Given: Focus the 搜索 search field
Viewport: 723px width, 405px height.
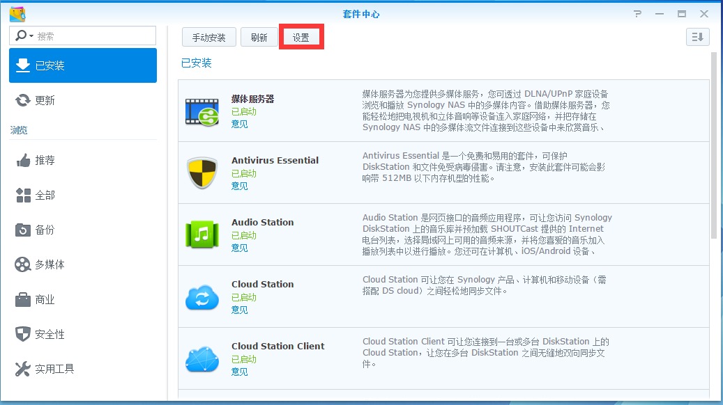Looking at the screenshot, I should click(82, 36).
